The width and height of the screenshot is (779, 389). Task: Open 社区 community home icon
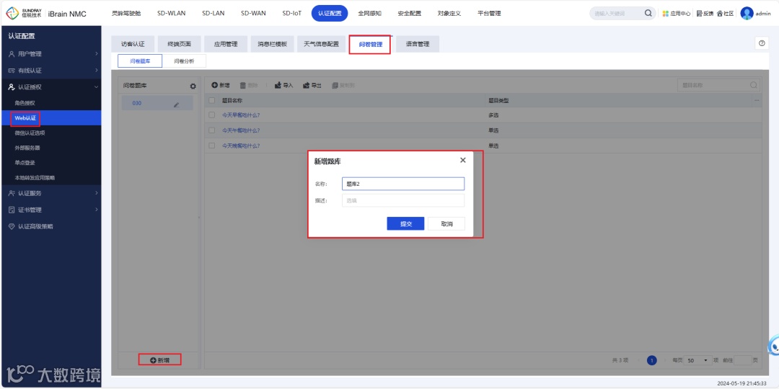[719, 14]
